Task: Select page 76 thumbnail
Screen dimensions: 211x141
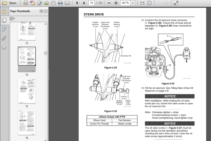Action: point(27,123)
